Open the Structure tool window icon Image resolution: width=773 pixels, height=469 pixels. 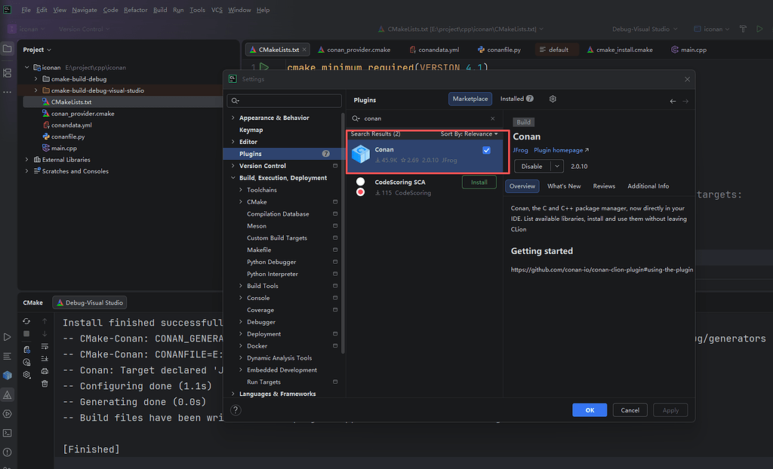pyautogui.click(x=8, y=73)
